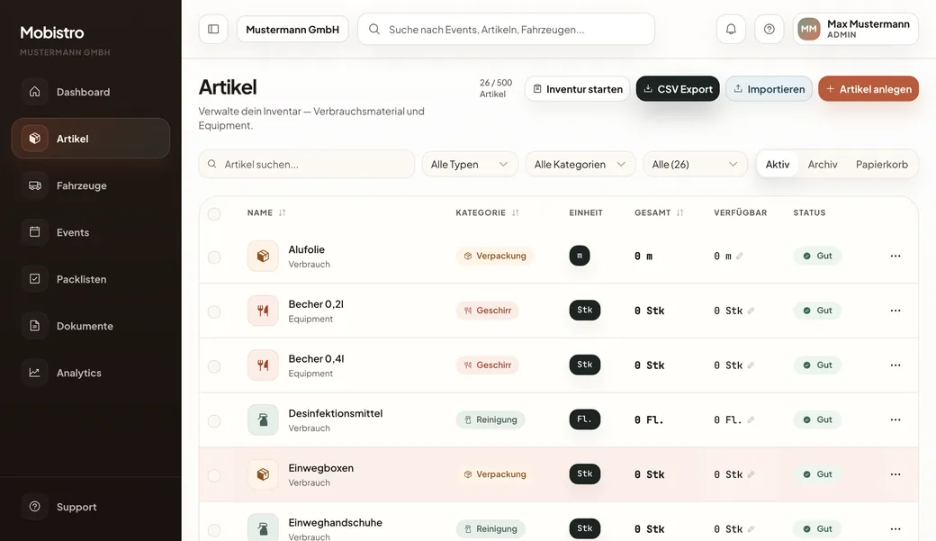
Task: Edit available quantity pencil for Becher 0,4l
Action: pos(751,365)
